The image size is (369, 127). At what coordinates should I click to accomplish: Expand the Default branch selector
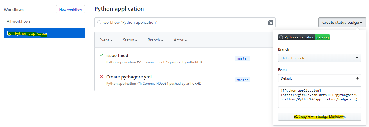click(x=319, y=58)
